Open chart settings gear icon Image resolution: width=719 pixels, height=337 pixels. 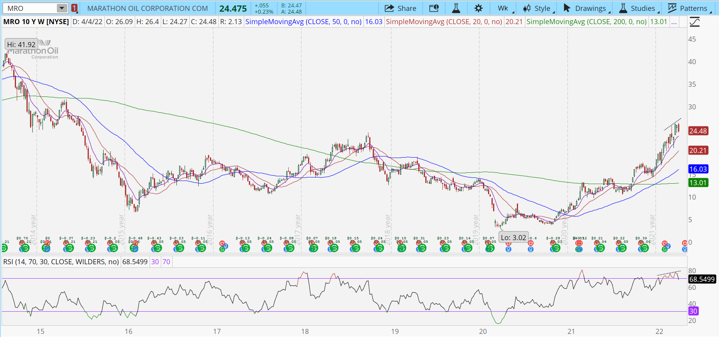click(478, 8)
